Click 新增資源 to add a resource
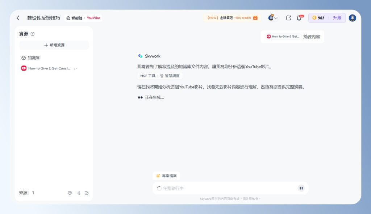371x214 pixels. 54,44
